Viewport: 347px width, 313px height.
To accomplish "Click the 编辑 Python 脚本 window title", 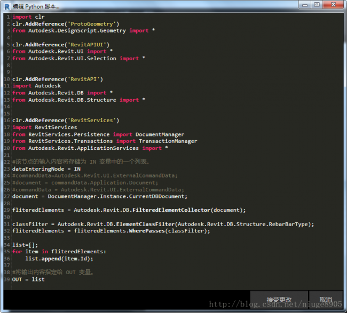I will click(36, 6).
